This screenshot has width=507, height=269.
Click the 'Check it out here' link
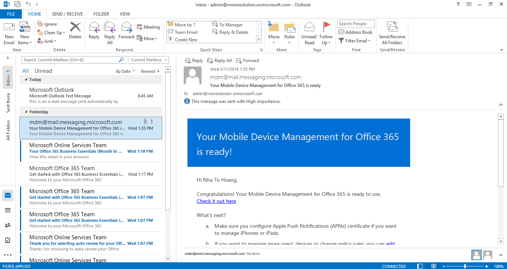(x=216, y=201)
